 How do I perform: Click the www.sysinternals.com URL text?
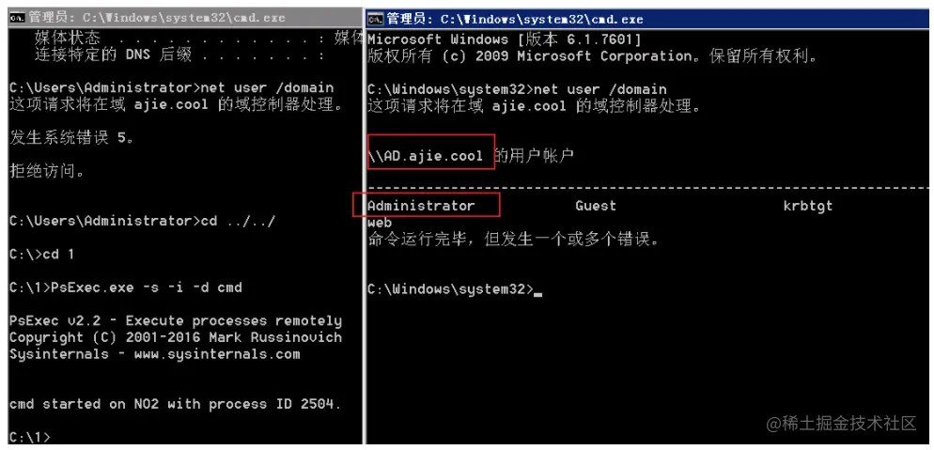[217, 354]
